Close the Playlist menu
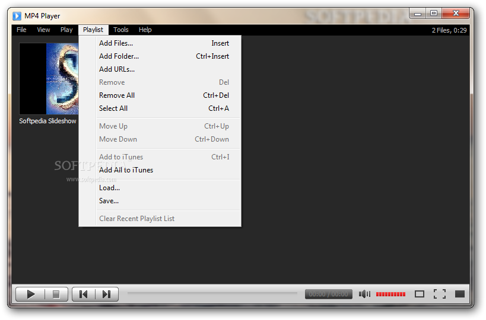This screenshot has height=320, width=486. click(93, 30)
